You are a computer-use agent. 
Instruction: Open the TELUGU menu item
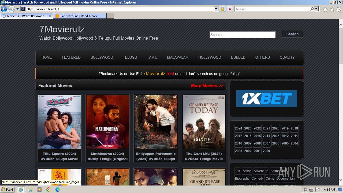click(x=130, y=57)
